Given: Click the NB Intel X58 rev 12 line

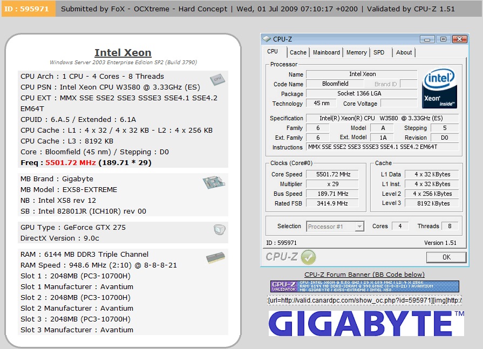Looking at the screenshot, I should (x=58, y=201).
